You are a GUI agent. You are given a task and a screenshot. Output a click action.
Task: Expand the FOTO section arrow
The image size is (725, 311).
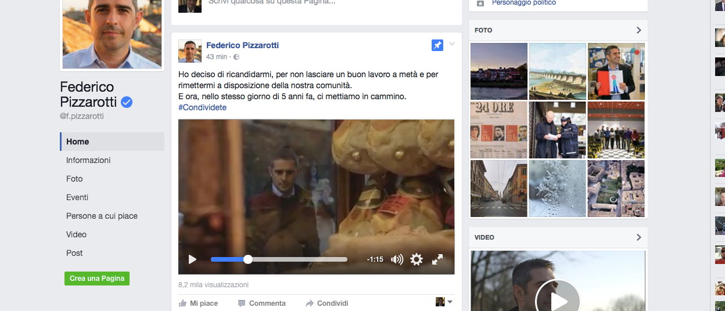(638, 30)
